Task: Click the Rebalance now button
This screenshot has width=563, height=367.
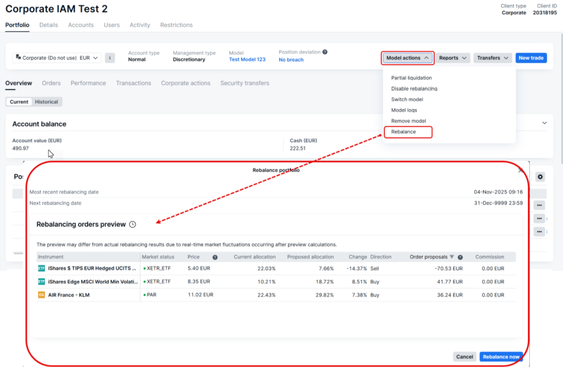Action: [x=501, y=357]
